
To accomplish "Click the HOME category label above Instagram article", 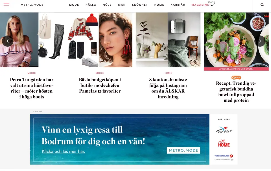I will (x=168, y=73).
